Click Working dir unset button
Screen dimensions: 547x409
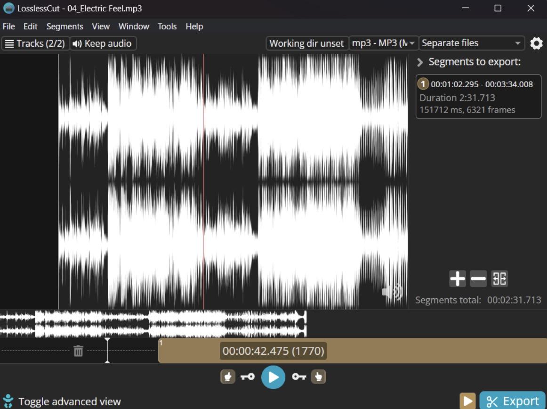306,43
